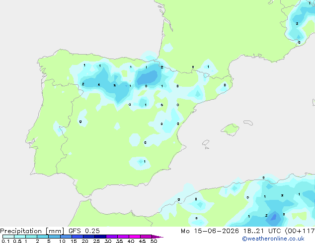
Task: Pick the legend swatch between 0.5 and 1
Action: (20, 237)
